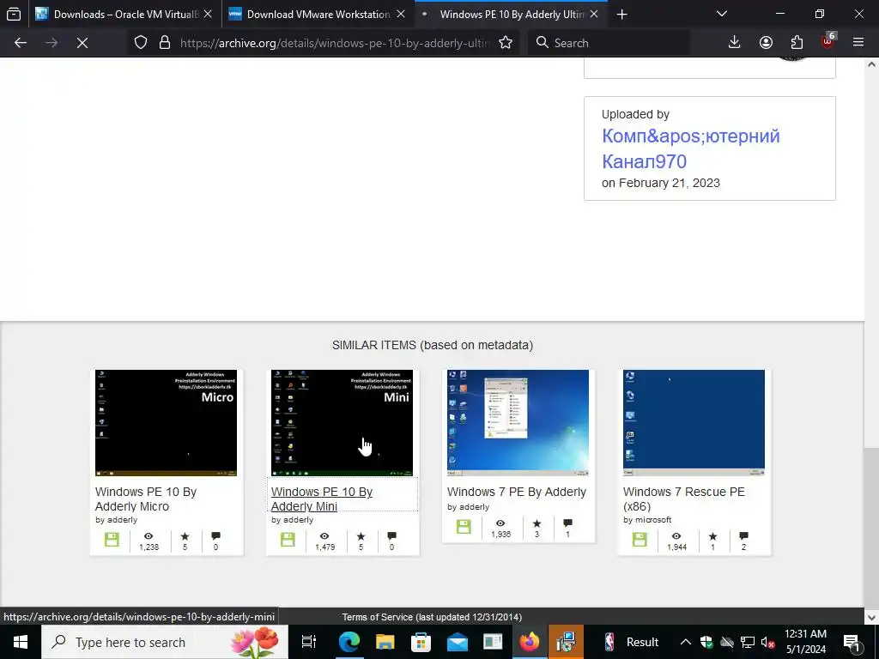Stop loading the page

click(x=82, y=43)
